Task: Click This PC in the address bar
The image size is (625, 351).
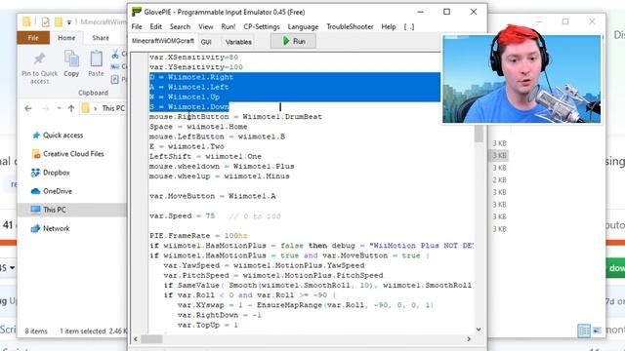Action: tap(113, 108)
